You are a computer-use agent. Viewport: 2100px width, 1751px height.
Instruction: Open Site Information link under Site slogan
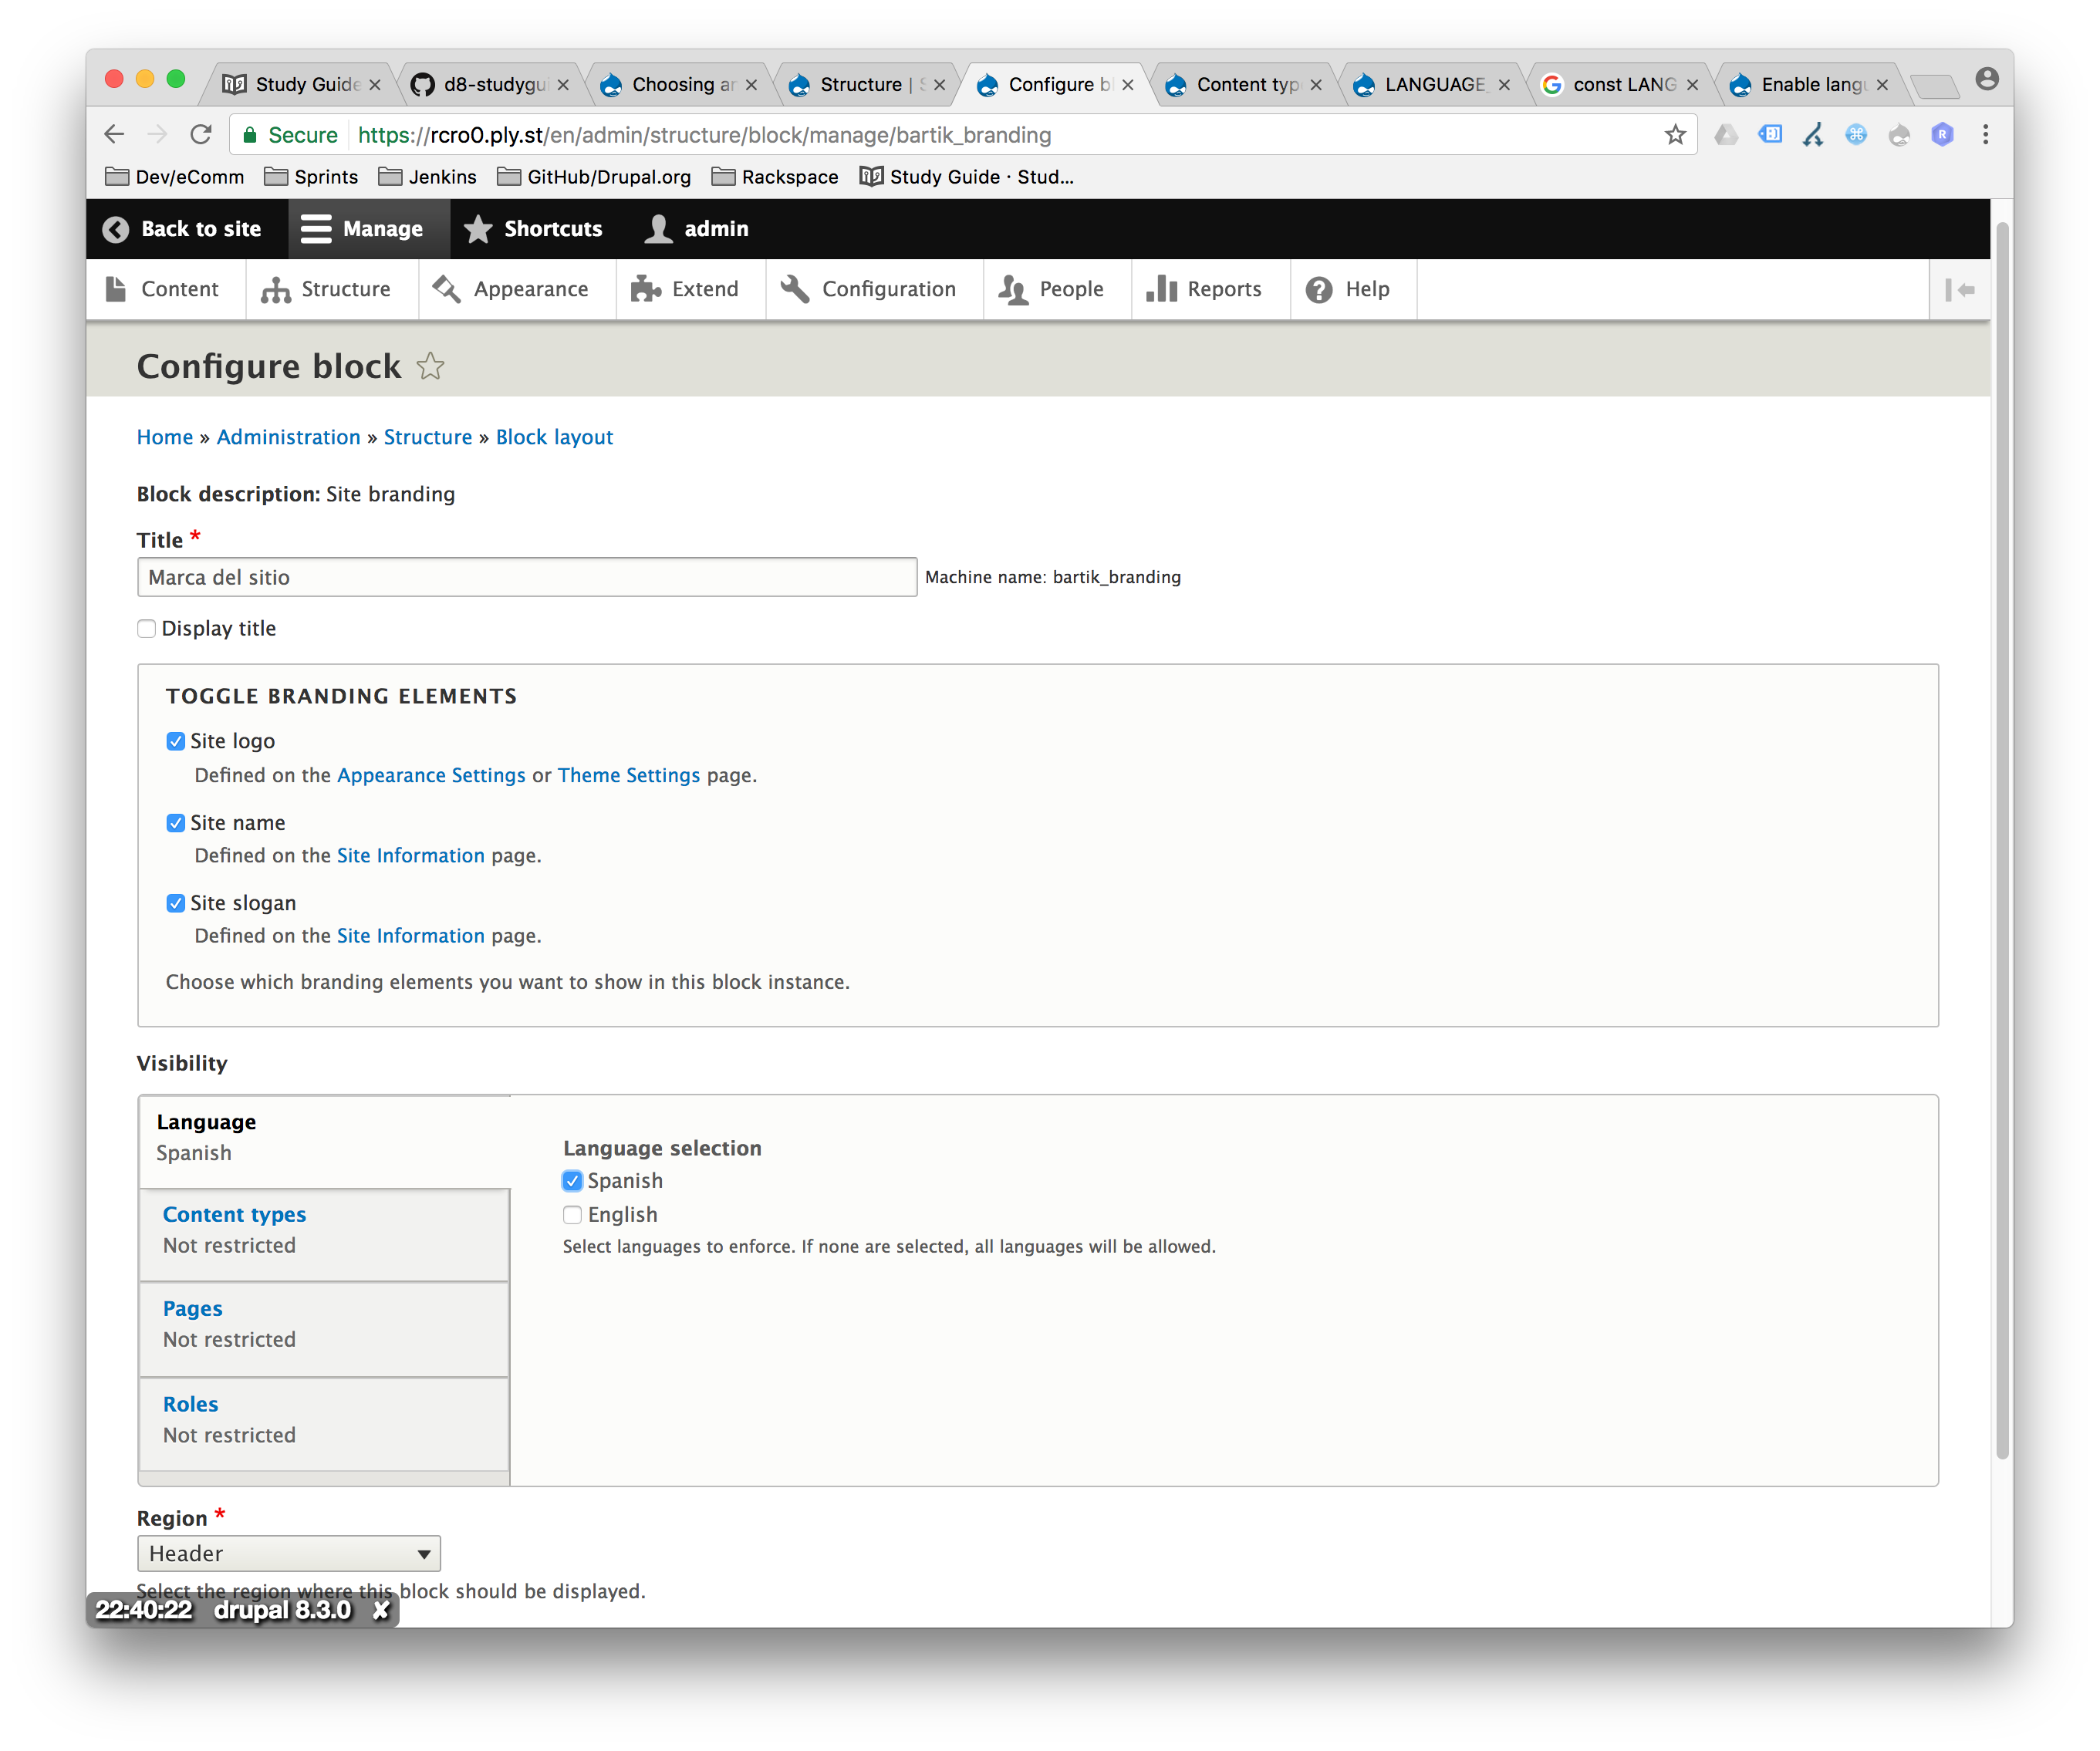(410, 936)
